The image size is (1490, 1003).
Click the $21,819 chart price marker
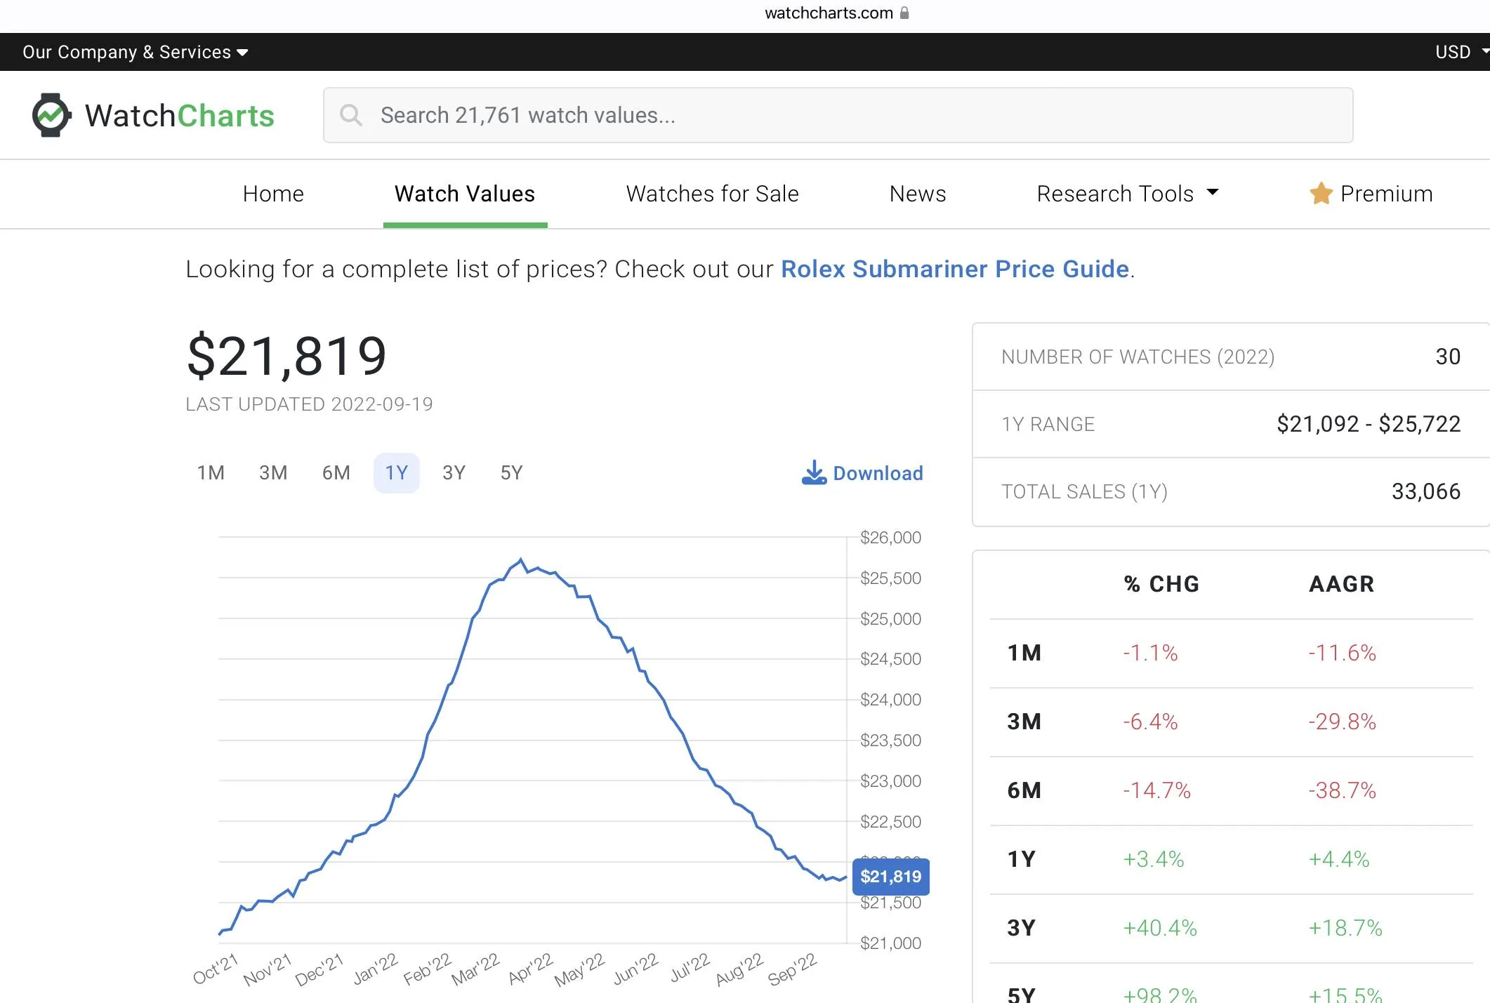coord(890,877)
